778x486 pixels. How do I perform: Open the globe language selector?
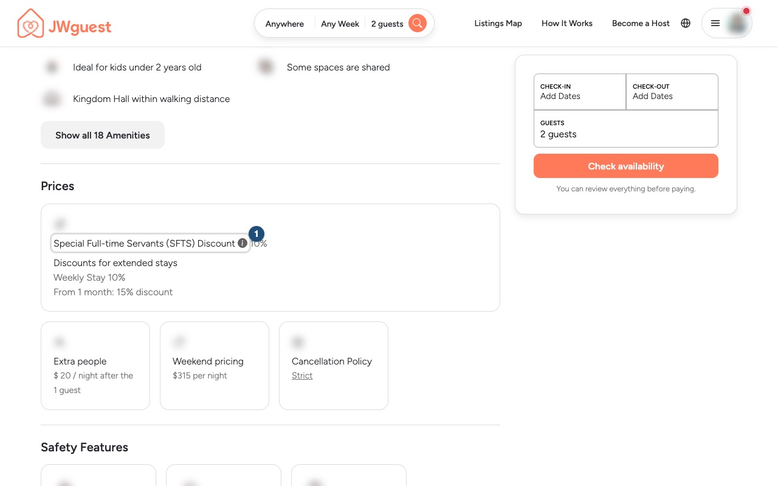tap(686, 23)
